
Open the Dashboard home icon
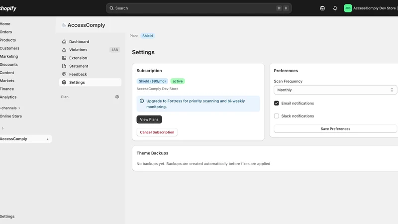(x=64, y=42)
